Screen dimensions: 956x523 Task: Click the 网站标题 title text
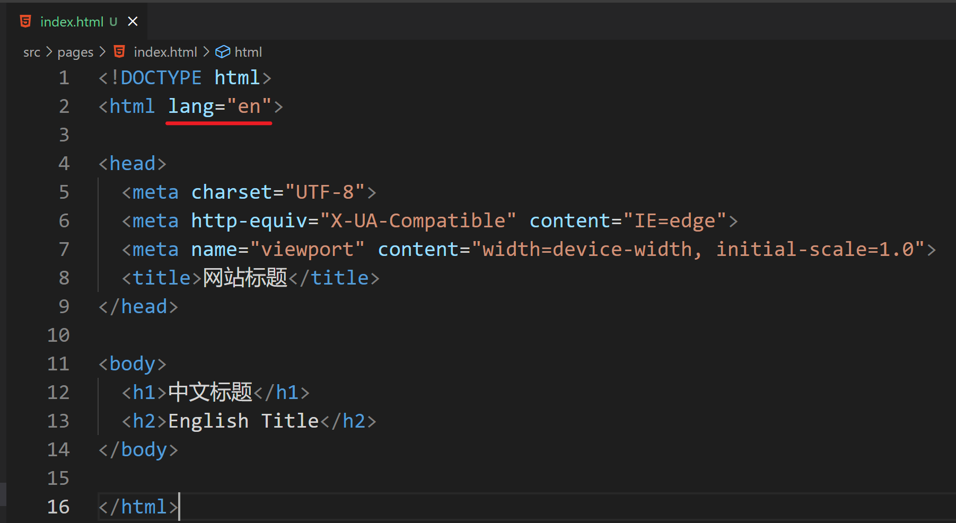click(x=245, y=278)
